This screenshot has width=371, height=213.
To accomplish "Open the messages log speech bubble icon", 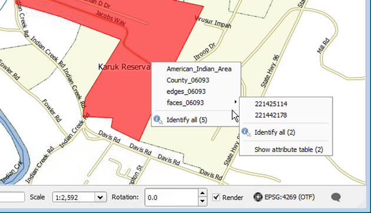I will click(336, 197).
